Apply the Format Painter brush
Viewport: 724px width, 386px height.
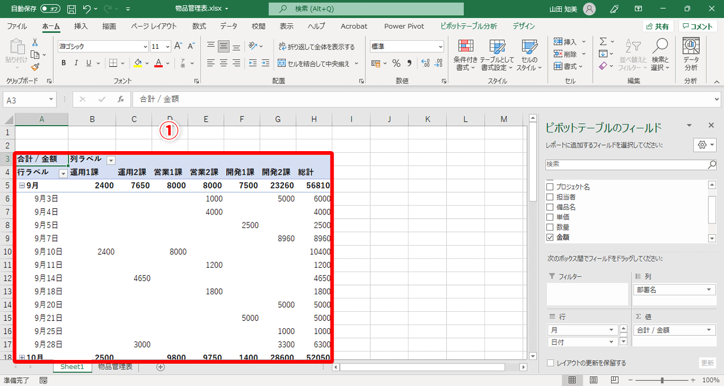tap(35, 66)
